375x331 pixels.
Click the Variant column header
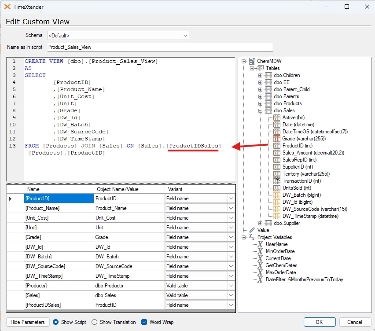(200, 189)
